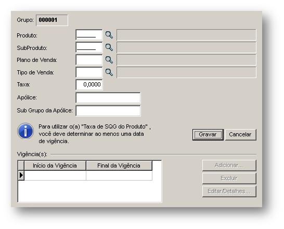Screen dimensions: 284x229
Task: Click the Editar/Detalhes... button
Action: [x=229, y=192]
